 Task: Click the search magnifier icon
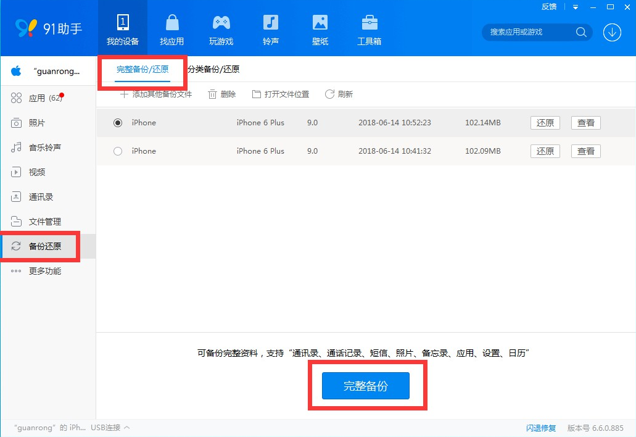580,32
